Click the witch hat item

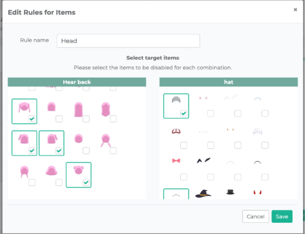coord(203,194)
